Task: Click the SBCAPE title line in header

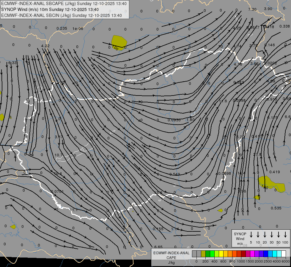Action: click(x=64, y=4)
